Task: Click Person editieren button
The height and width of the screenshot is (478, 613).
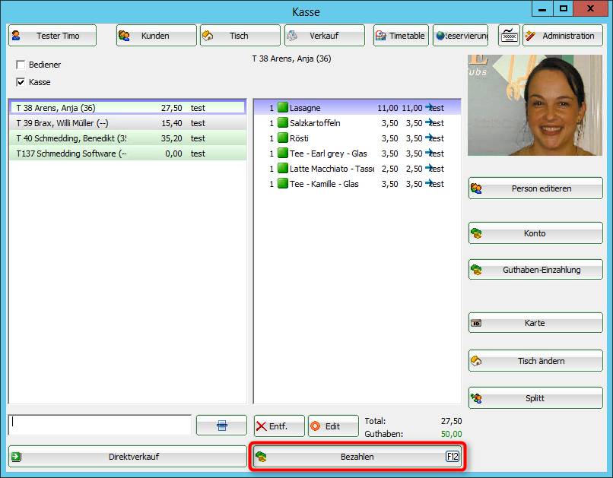Action: 535,188
